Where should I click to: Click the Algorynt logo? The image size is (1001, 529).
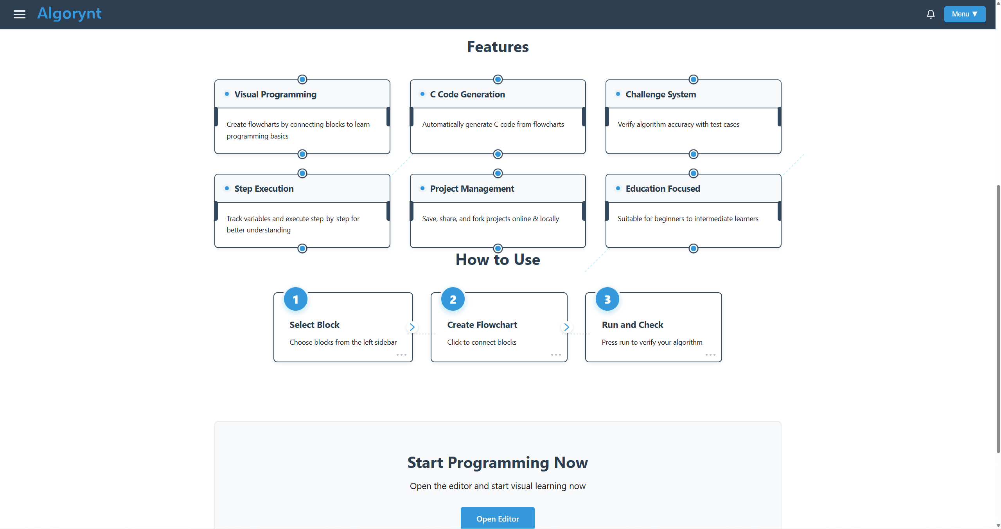click(x=69, y=14)
